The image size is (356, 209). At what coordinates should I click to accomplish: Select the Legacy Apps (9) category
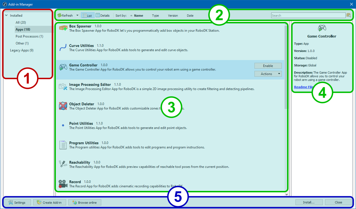[21, 50]
